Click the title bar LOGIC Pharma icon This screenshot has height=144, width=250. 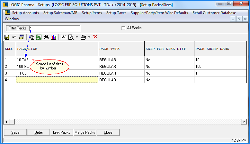5,4
